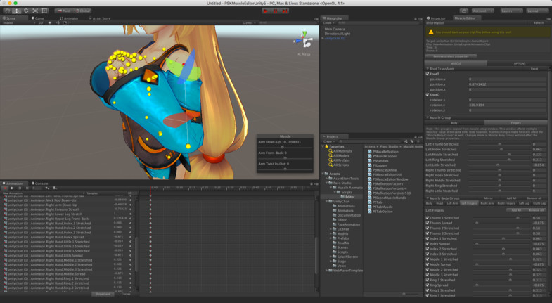
Task: Click the All Materials search favorite
Action: click(x=340, y=151)
